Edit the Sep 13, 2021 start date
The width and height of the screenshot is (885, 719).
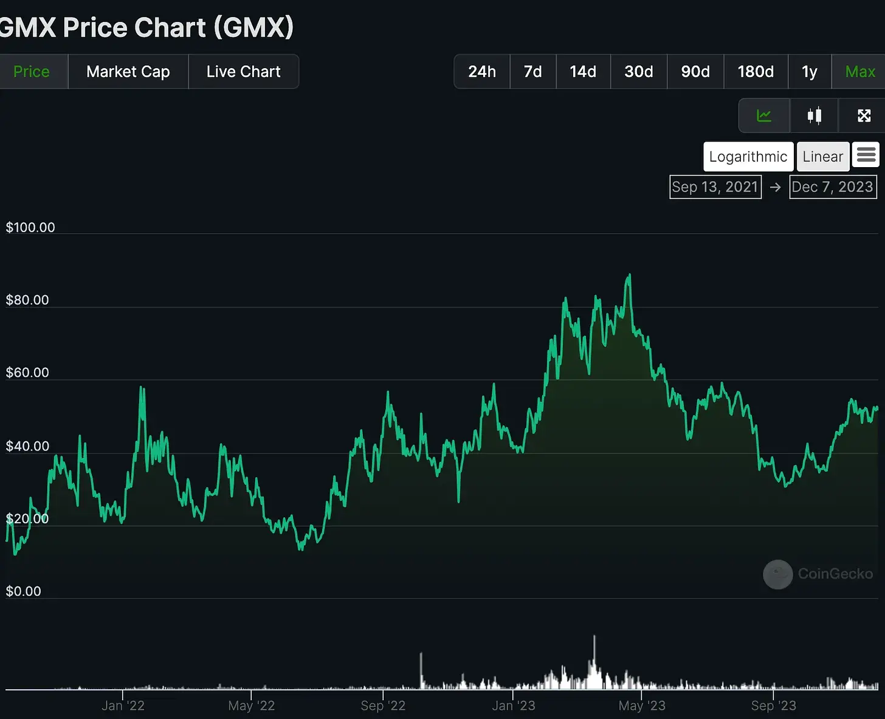click(715, 187)
